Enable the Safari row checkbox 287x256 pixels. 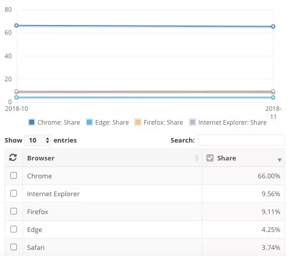coord(14,247)
